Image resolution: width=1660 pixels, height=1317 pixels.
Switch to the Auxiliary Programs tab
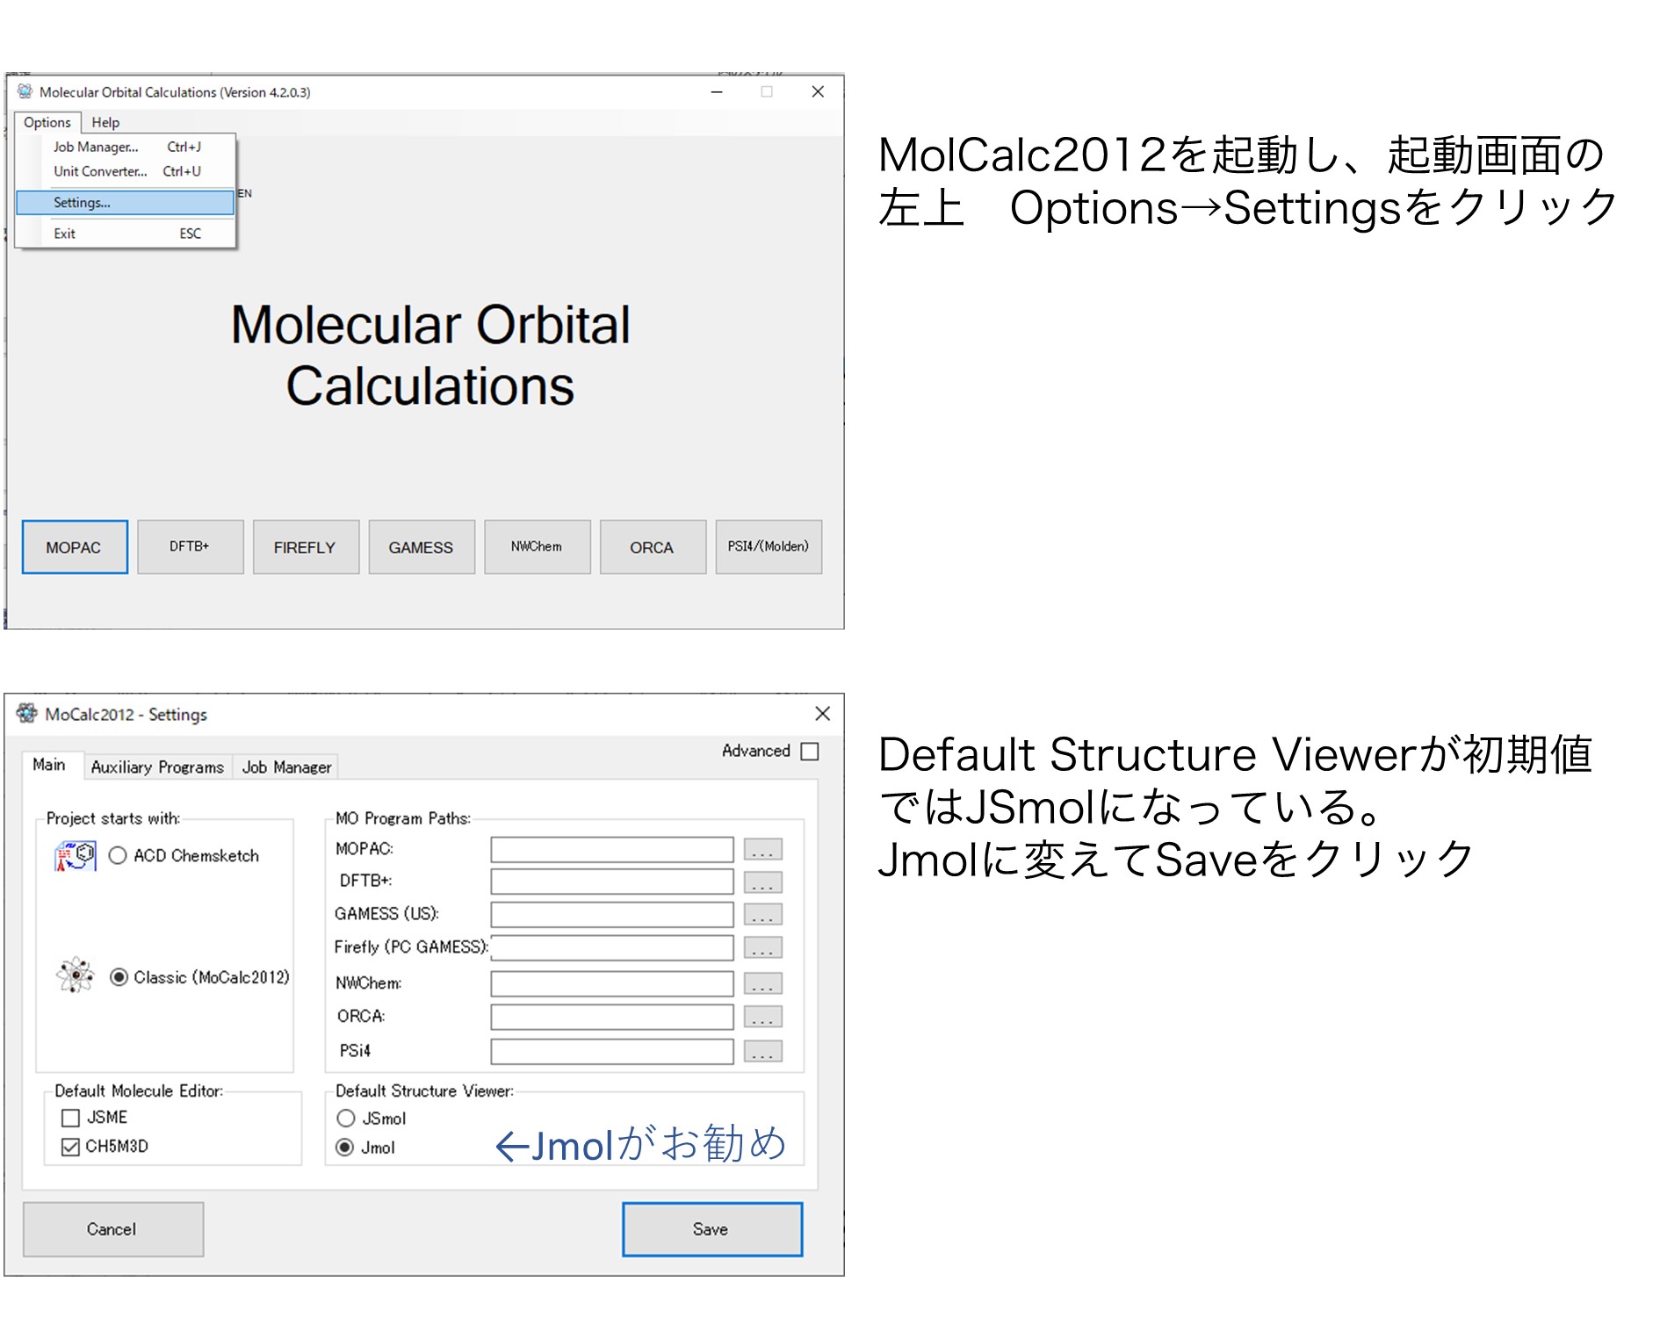click(x=158, y=766)
